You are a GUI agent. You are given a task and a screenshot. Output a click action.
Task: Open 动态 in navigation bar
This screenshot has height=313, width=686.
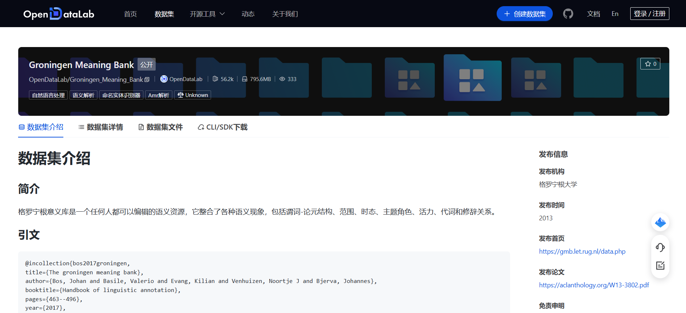(248, 14)
